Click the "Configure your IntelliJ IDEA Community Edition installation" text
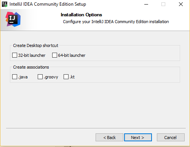 pyautogui.click(x=116, y=22)
